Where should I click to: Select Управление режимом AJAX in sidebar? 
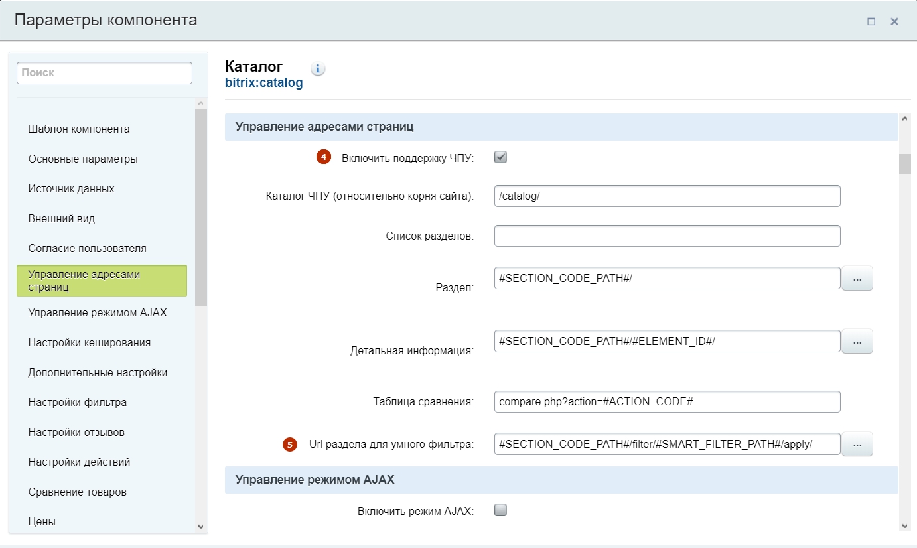(98, 312)
